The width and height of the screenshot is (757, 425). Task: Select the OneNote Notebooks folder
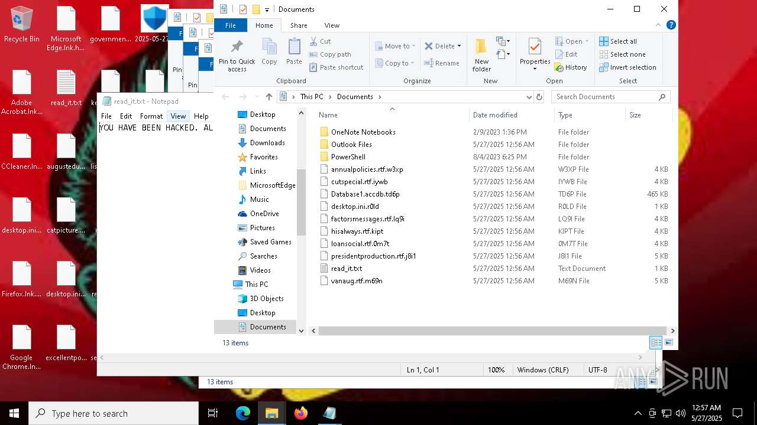tap(363, 132)
